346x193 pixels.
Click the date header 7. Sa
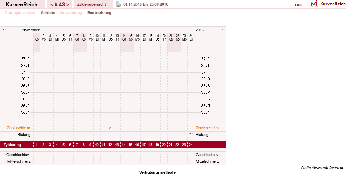tap(77, 37)
